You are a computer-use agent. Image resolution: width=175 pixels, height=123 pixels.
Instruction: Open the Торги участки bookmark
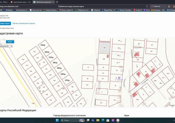coord(36,10)
